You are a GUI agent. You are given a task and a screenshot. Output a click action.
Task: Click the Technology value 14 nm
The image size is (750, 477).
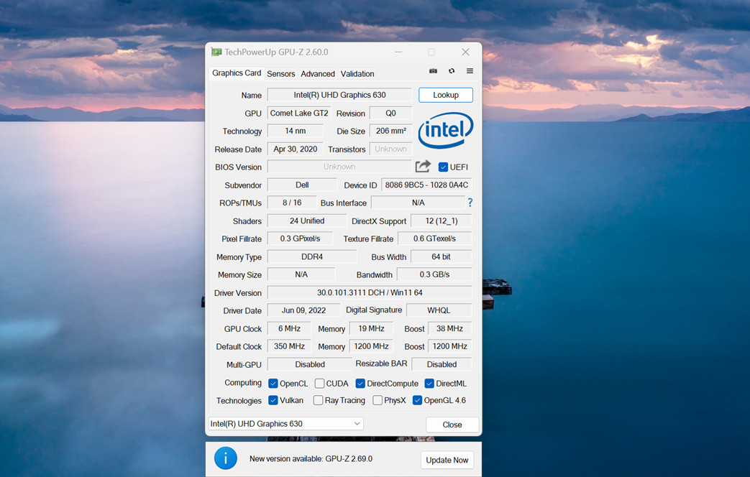tap(295, 131)
